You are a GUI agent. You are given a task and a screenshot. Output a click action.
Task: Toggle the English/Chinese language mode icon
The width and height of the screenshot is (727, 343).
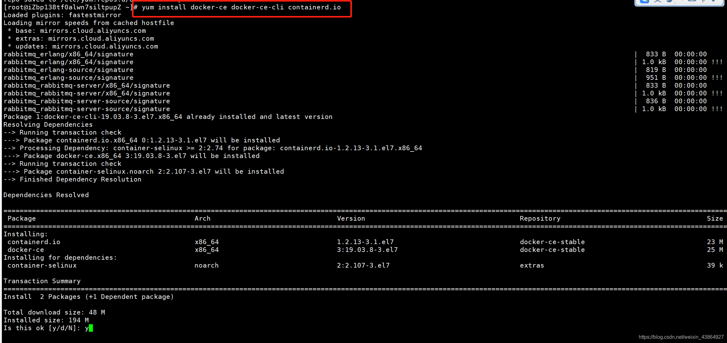658,1
